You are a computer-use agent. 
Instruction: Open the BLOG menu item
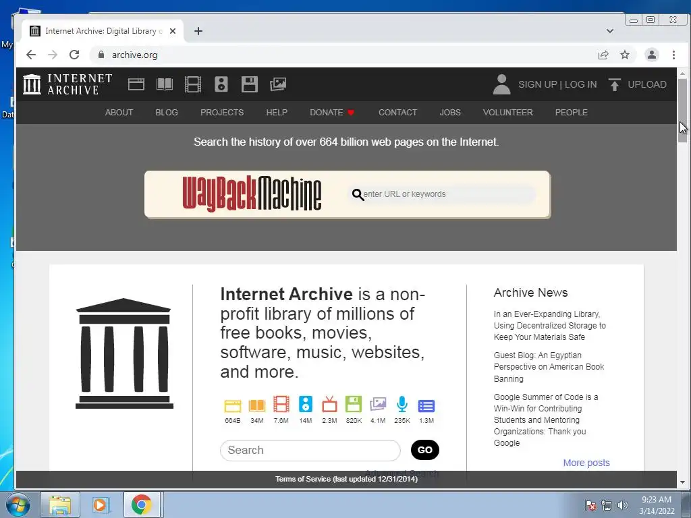click(x=167, y=113)
